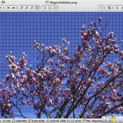Click the magnolia image in the viewer

pos(61,65)
